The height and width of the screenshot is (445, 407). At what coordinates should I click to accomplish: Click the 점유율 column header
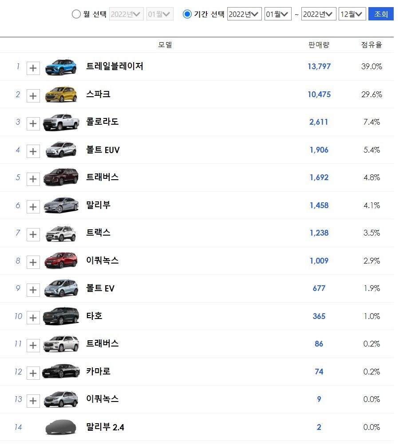[371, 44]
